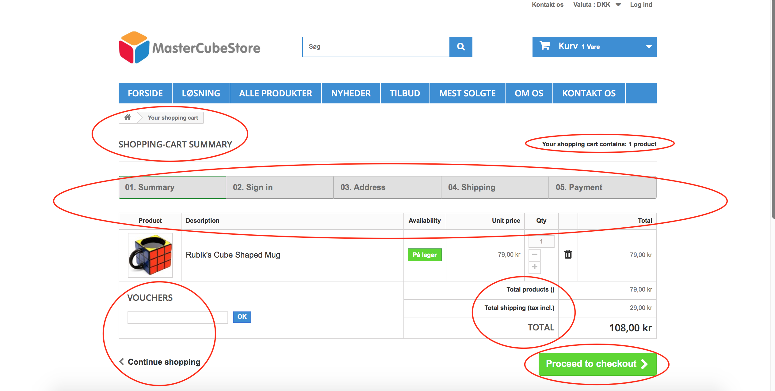Click the voucher OK button
This screenshot has width=775, height=391.
[x=242, y=317]
